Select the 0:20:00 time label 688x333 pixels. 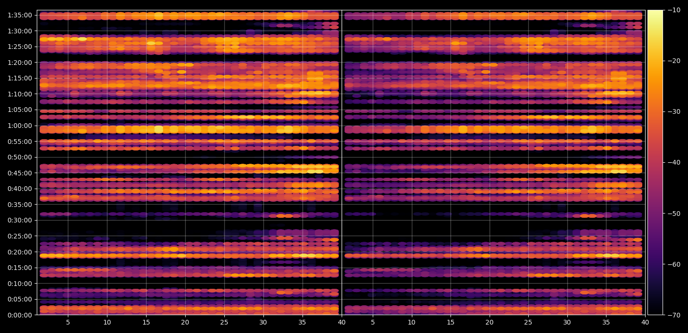[x=20, y=252]
